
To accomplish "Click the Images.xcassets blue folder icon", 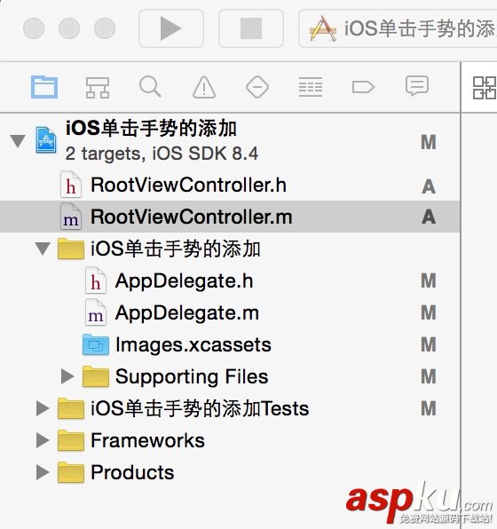I will click(x=96, y=344).
